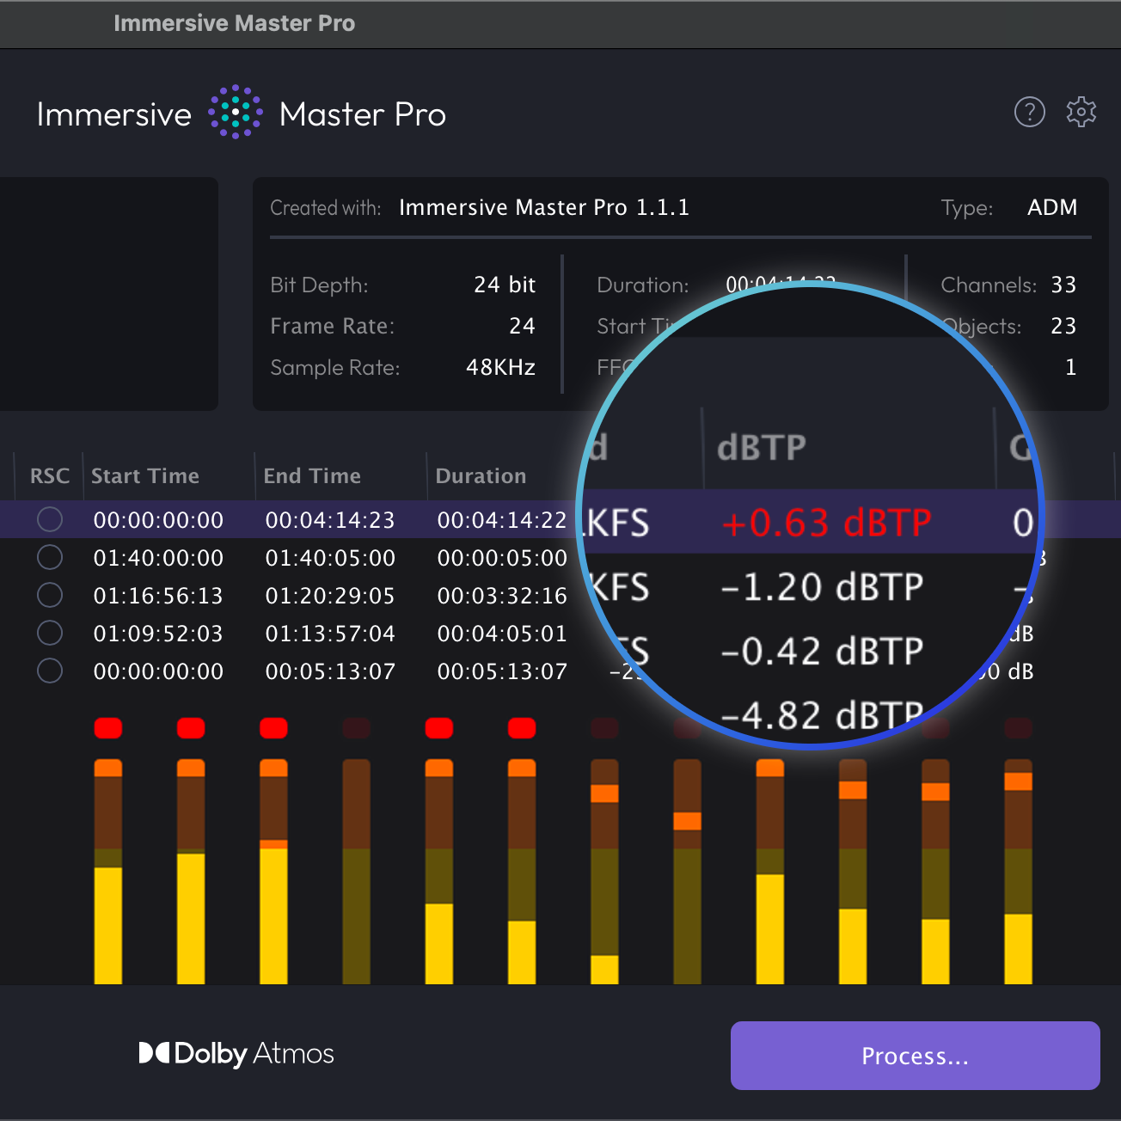Sort by the End Time column header
This screenshot has height=1121, width=1121.
(312, 476)
